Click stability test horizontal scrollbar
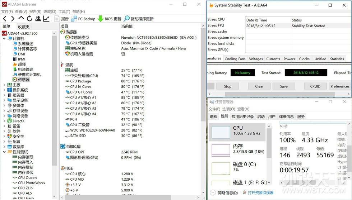The height and width of the screenshot is (200, 352). [279, 94]
